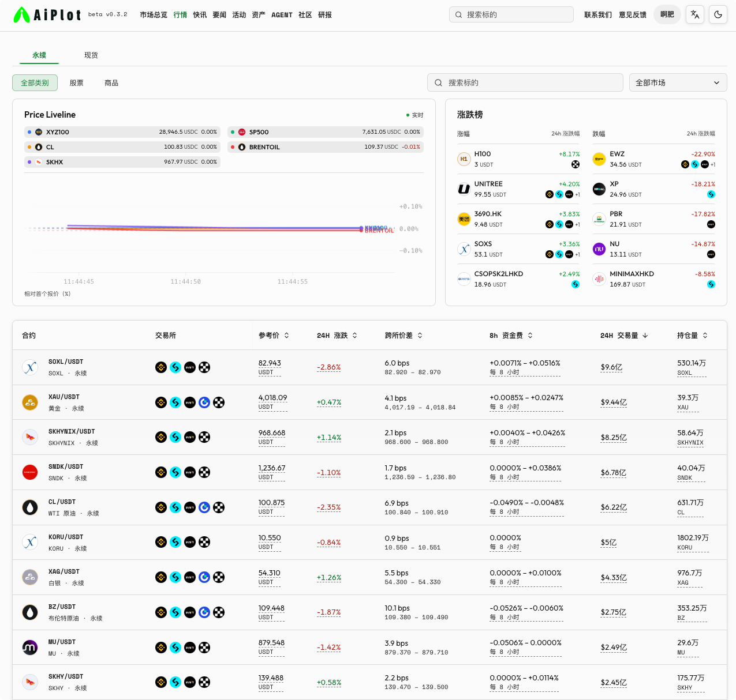Click the Bybit icon in XAU/USDT row

tap(190, 402)
